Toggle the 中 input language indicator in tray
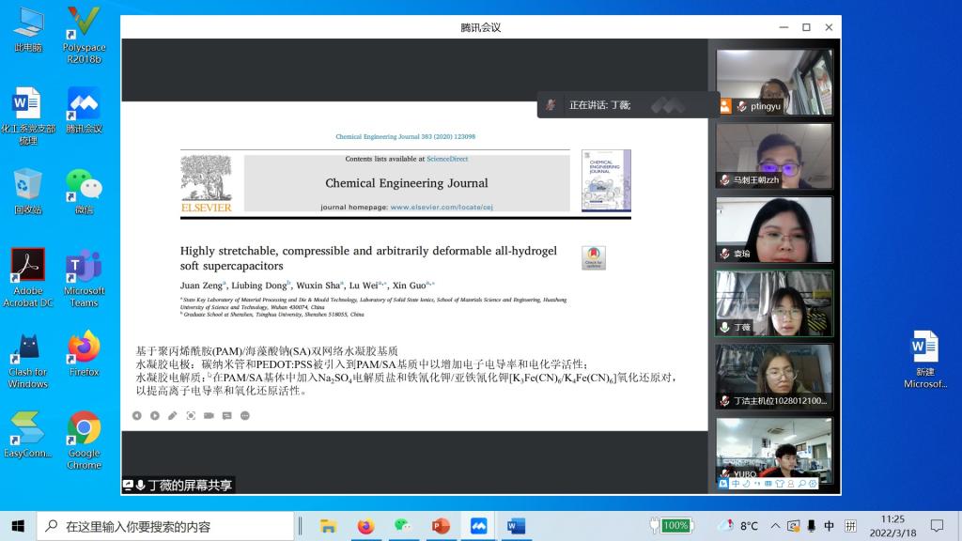The width and height of the screenshot is (962, 541). tap(830, 526)
